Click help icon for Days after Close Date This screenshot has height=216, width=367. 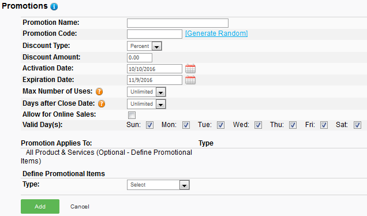tap(102, 103)
